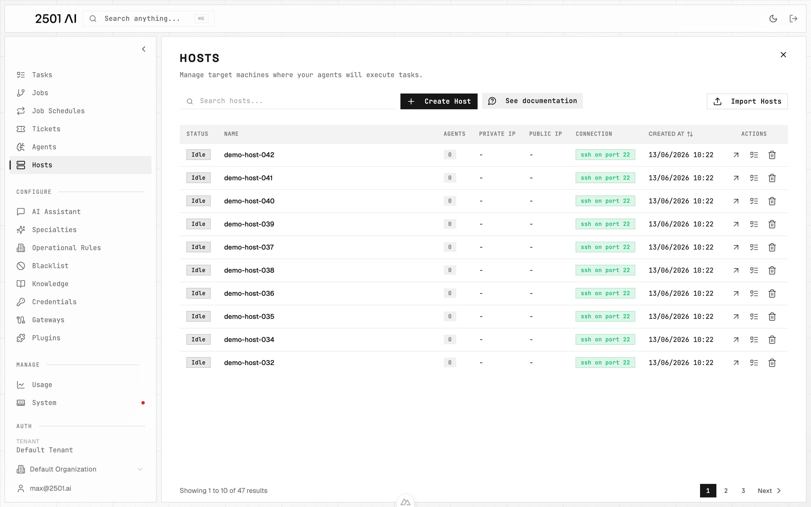
Task: Delete demo-host-038 with trash icon
Action: click(772, 270)
